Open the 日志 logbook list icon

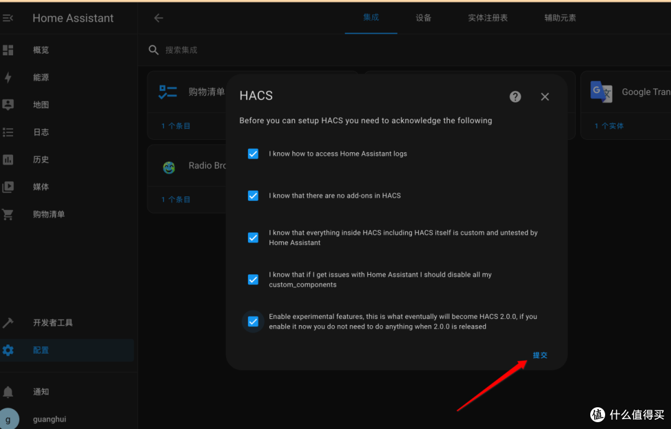point(7,132)
